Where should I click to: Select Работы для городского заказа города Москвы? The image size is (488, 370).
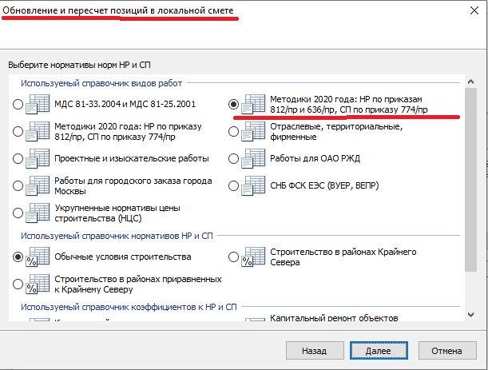click(x=18, y=185)
